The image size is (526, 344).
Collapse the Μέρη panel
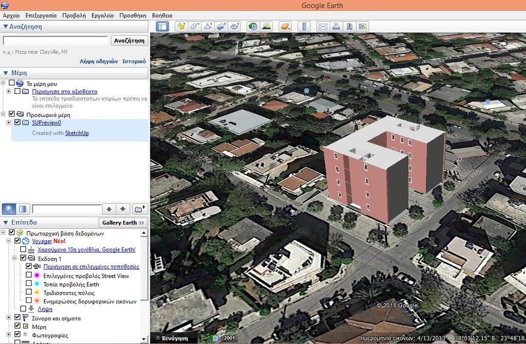coord(6,73)
